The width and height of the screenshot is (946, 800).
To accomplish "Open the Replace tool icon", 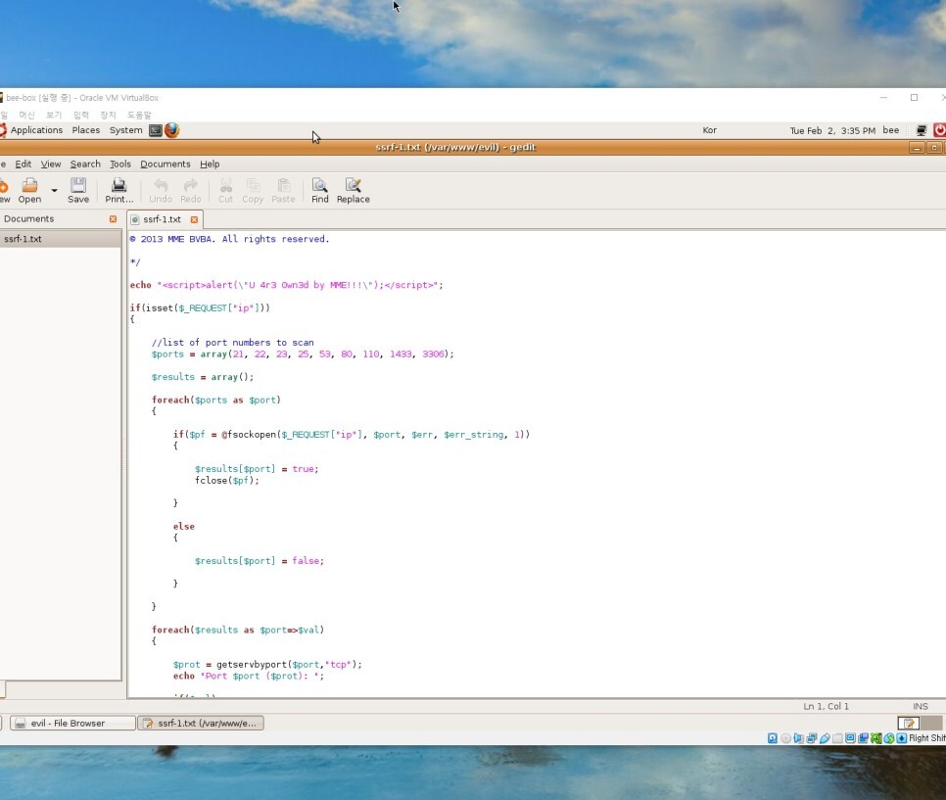I will pos(353,191).
